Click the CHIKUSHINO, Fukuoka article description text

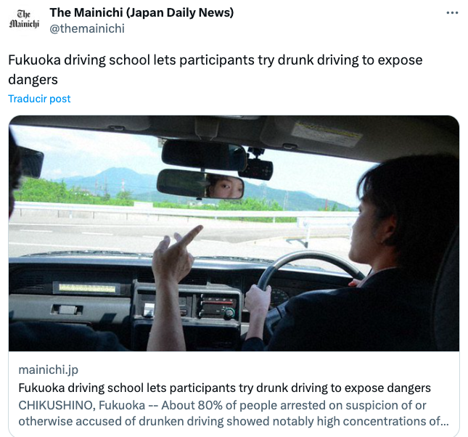[x=234, y=413]
